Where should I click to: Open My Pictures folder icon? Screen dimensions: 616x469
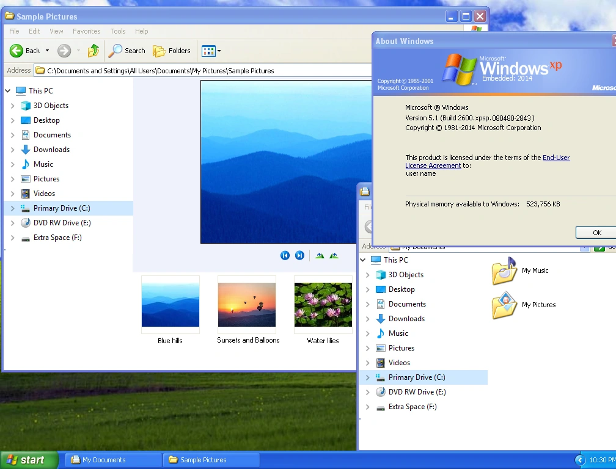pos(504,305)
